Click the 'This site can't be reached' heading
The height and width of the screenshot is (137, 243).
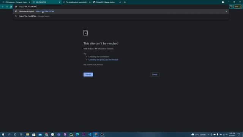pos(101,43)
